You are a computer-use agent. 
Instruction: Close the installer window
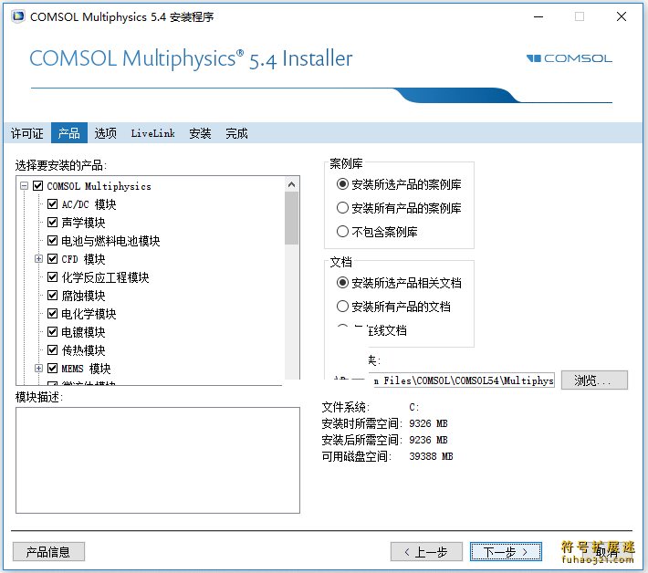click(x=622, y=17)
